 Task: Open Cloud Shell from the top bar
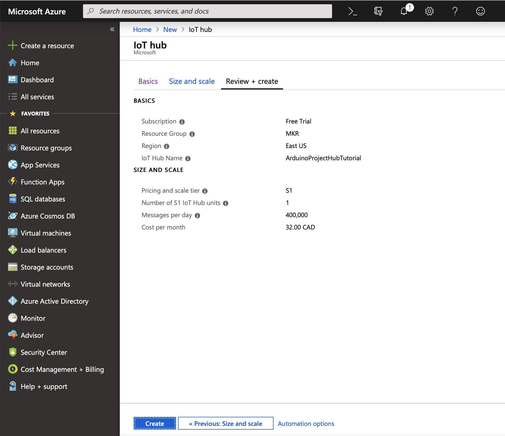353,11
